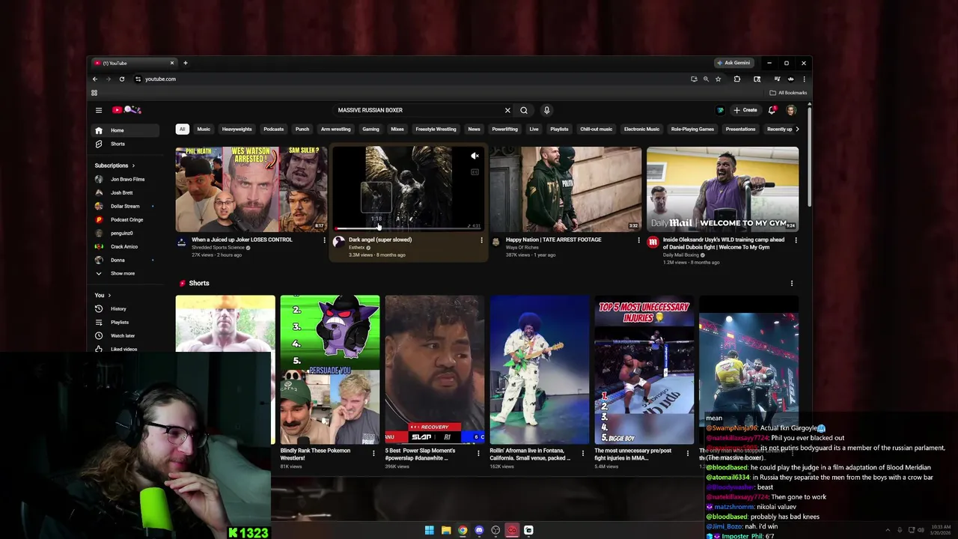Go back in the browser

pyautogui.click(x=95, y=79)
